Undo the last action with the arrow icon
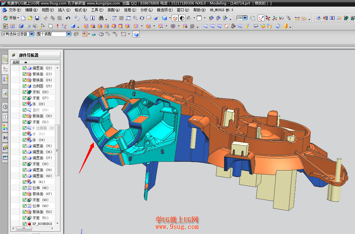The height and width of the screenshot is (234, 355). coord(68,18)
